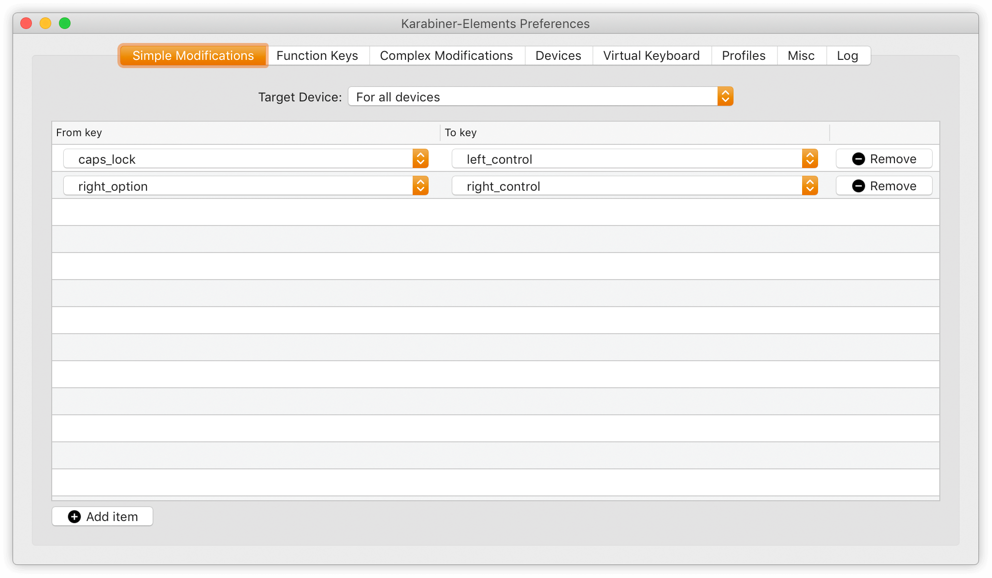Switch to the Simple Modifications tab

193,56
